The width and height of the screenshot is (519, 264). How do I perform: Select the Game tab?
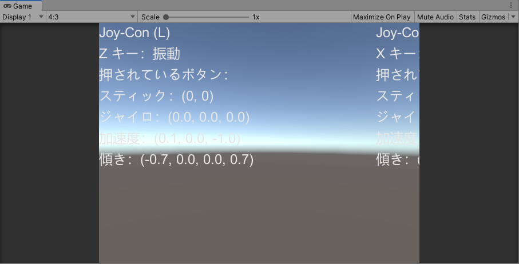pyautogui.click(x=21, y=6)
